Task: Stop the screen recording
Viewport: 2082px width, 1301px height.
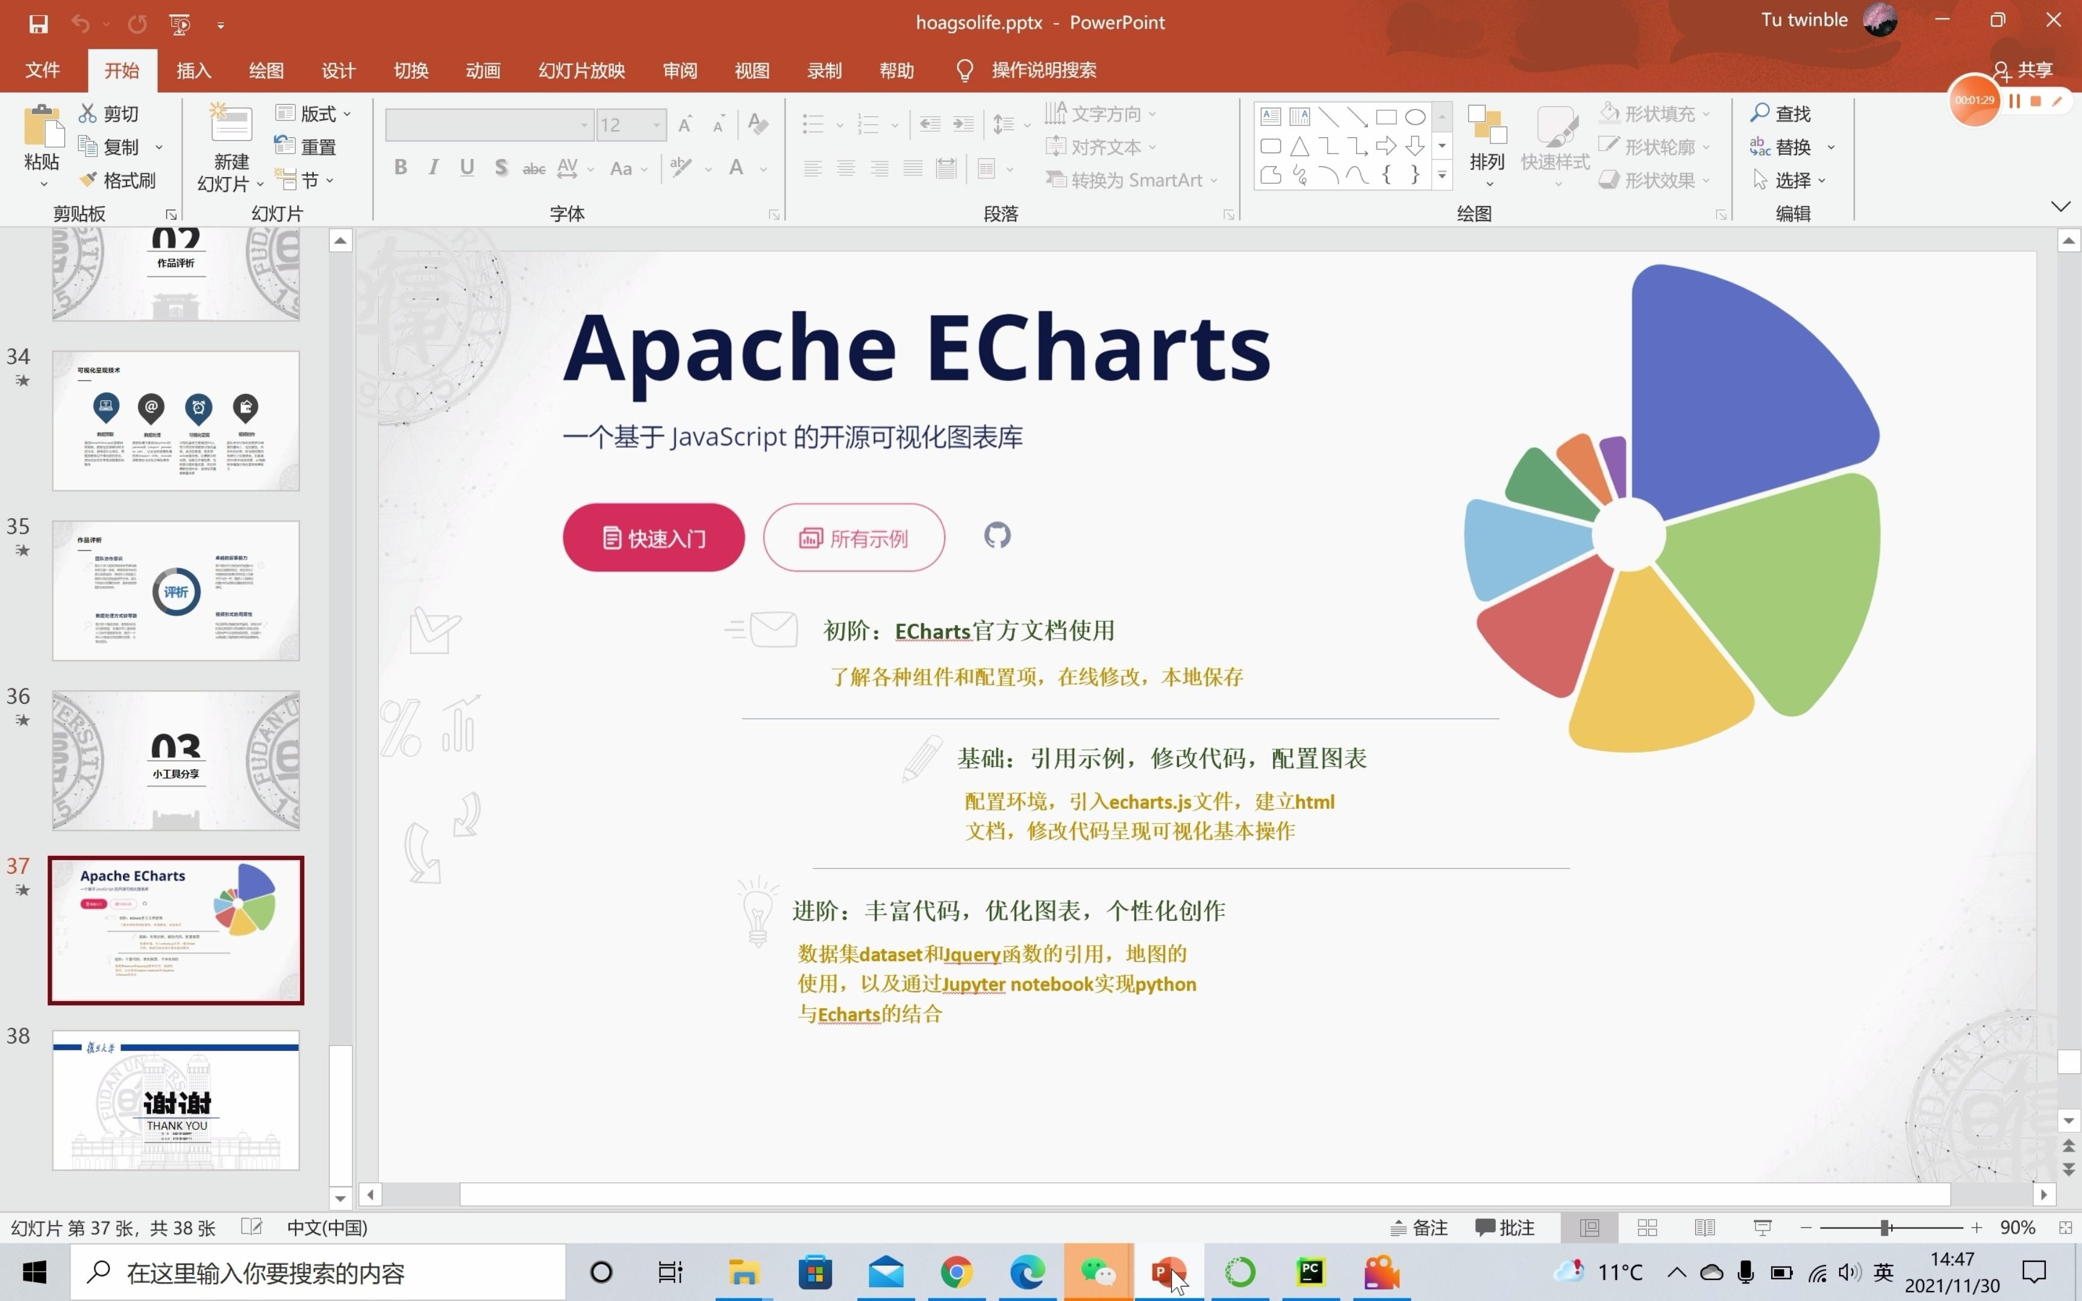Action: (x=2036, y=101)
